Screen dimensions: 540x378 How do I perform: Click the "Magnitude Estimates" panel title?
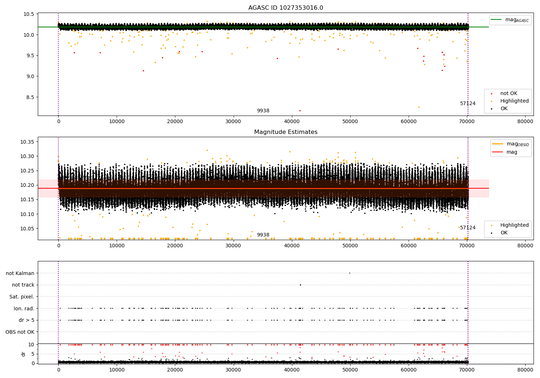click(x=285, y=132)
